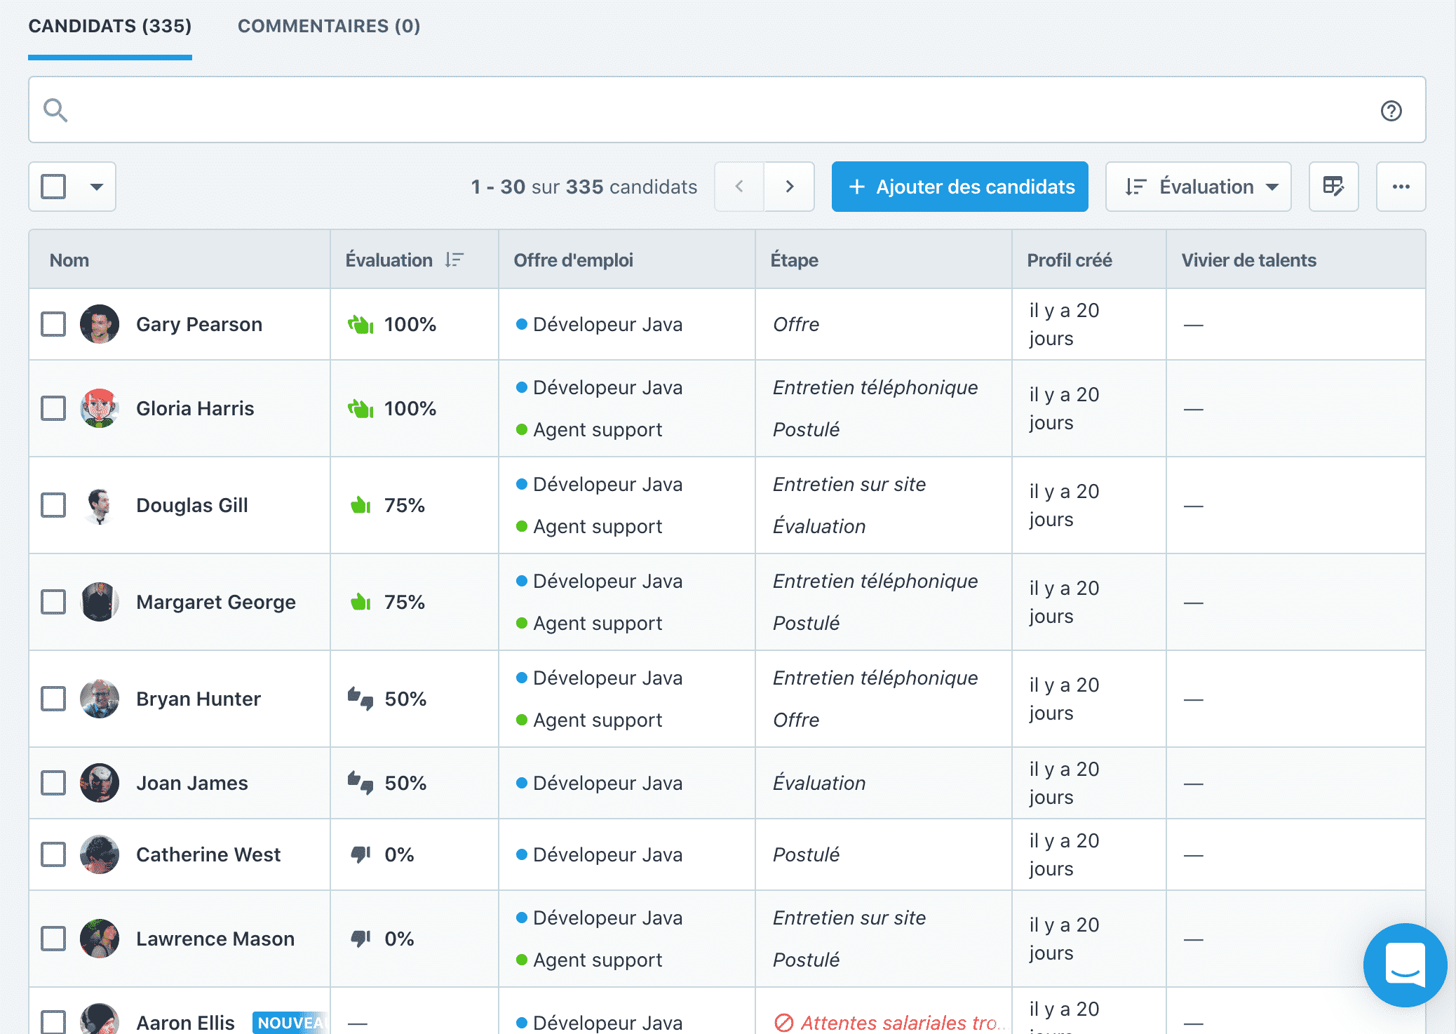Image resolution: width=1456 pixels, height=1034 pixels.
Task: Select the Candidats (335) tab
Action: (110, 27)
